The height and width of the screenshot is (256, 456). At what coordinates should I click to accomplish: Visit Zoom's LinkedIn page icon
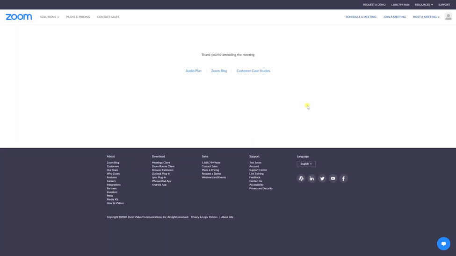click(311, 178)
